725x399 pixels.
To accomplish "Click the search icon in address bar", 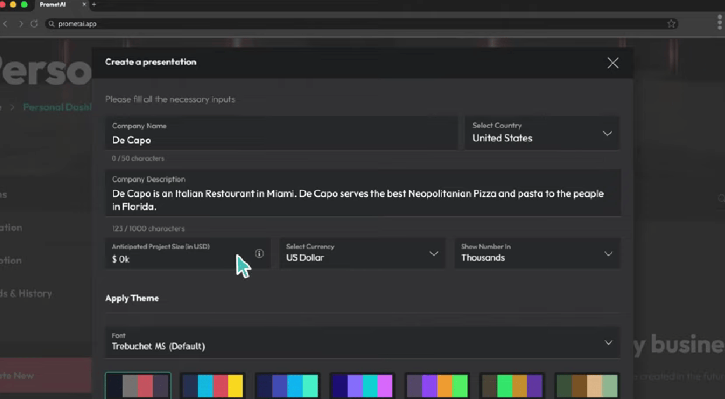I will coord(51,24).
